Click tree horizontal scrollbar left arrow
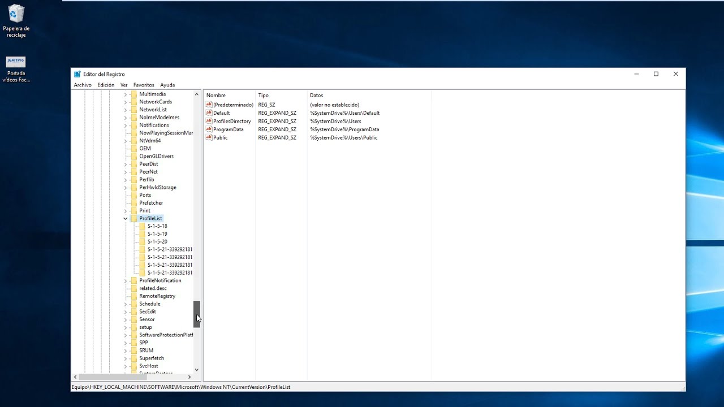Screen dimensions: 724x407 [x=75, y=376]
